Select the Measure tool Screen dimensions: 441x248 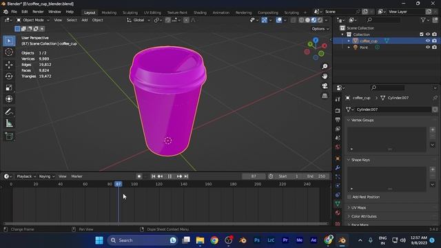click(9, 123)
